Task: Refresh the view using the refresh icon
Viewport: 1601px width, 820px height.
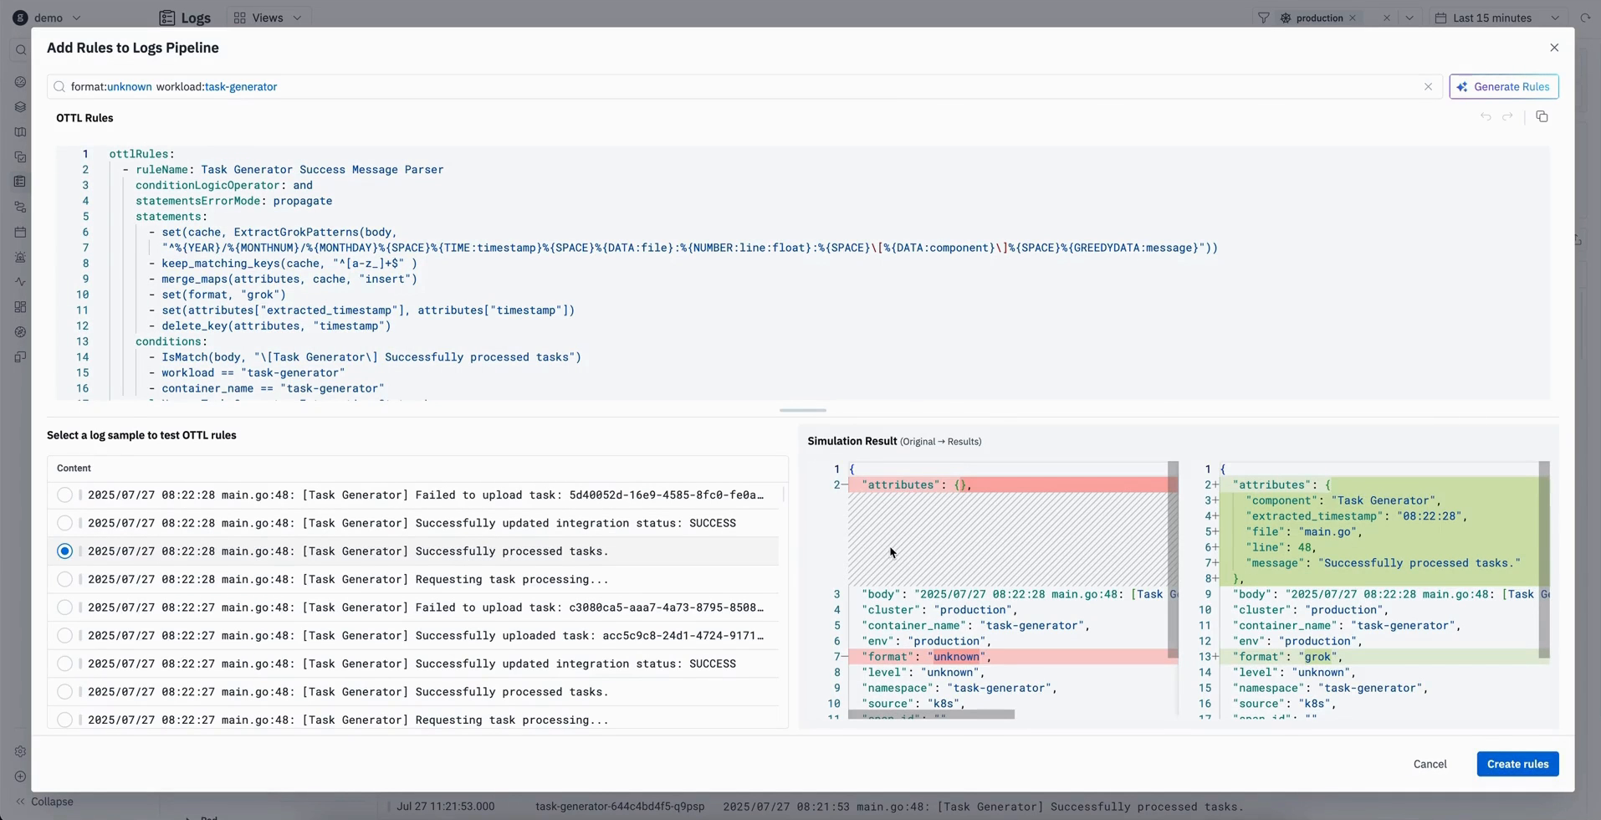Action: tap(1585, 18)
